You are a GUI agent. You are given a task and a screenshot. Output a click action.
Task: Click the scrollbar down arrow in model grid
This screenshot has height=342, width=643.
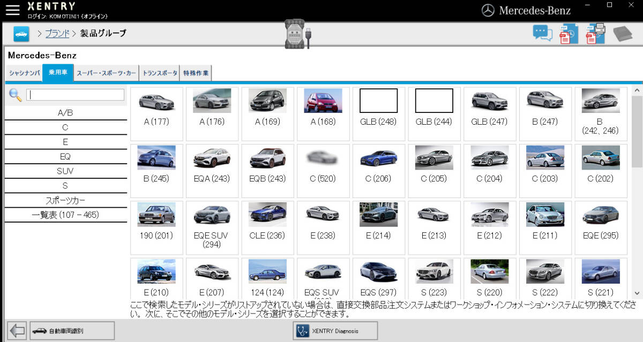(637, 293)
